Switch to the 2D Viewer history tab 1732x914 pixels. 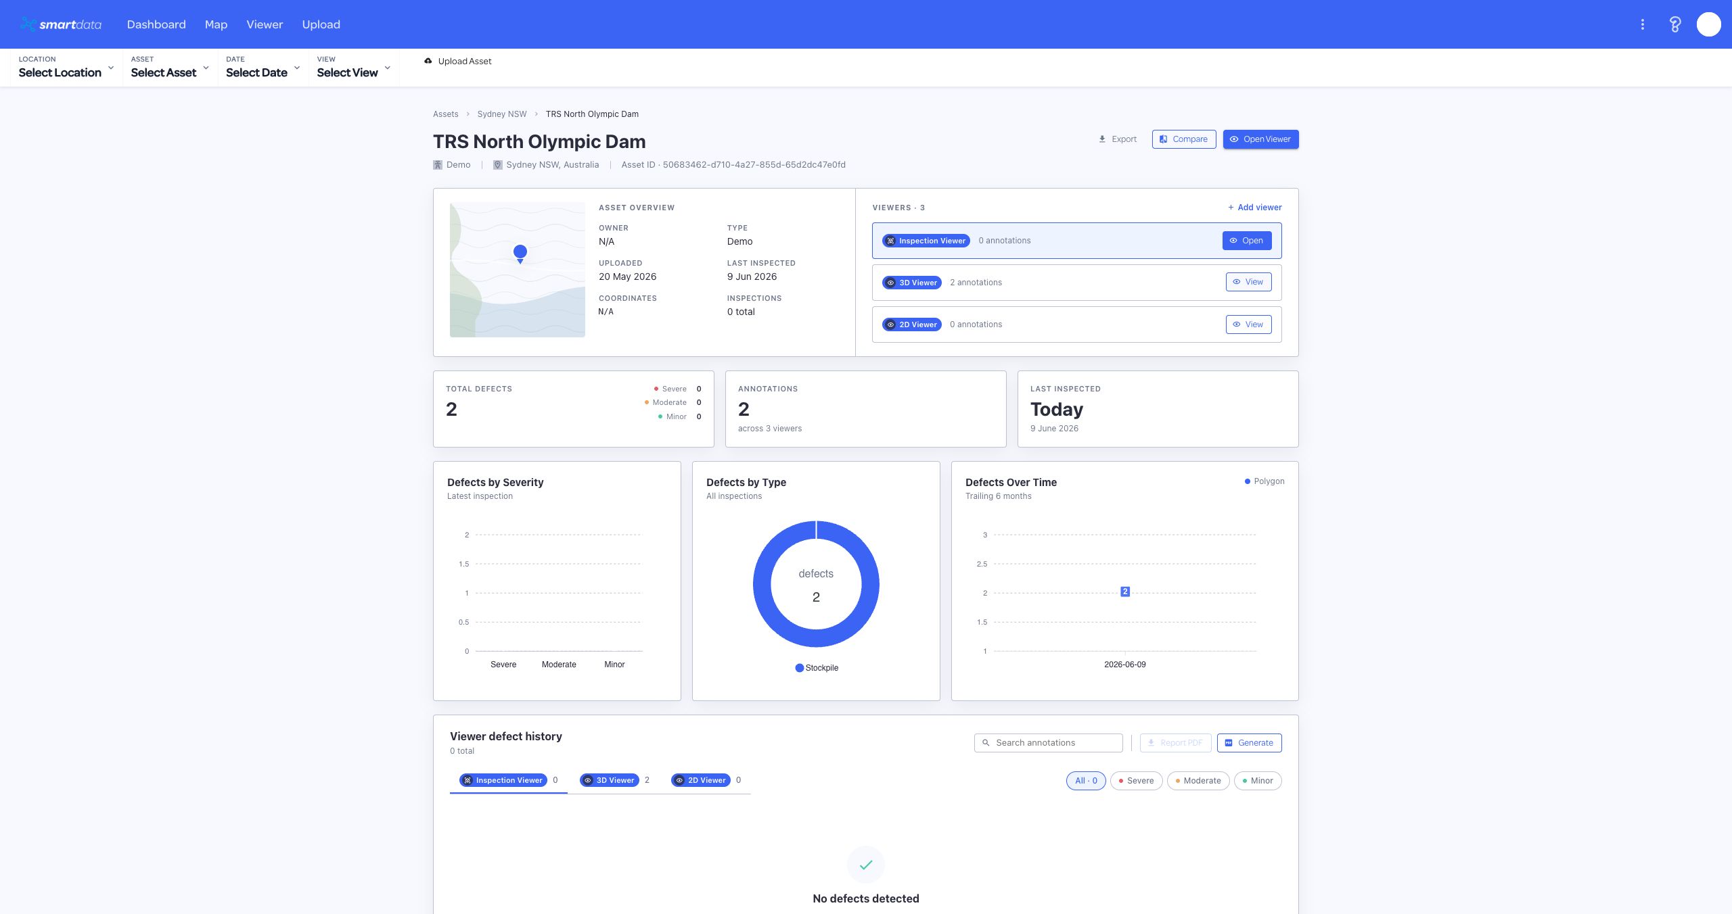coord(706,780)
